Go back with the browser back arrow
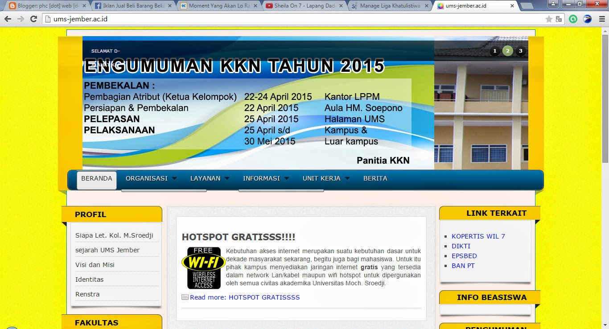This screenshot has height=329, width=609. [x=8, y=19]
